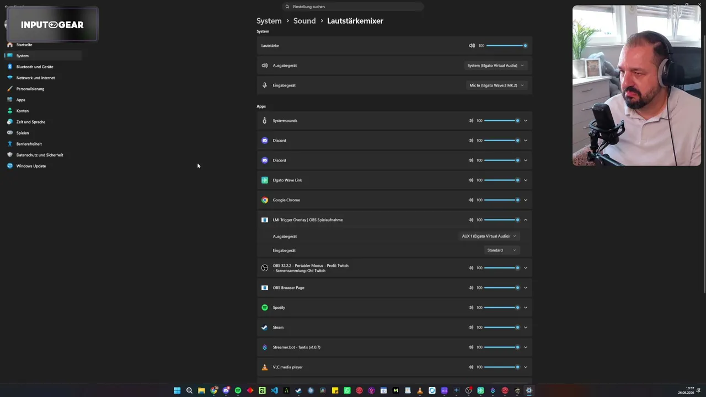Screen dimensions: 706x397
Task: Click the Personalisierung brush icon
Action: pyautogui.click(x=10, y=89)
